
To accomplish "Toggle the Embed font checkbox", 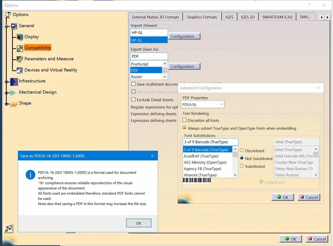I will (261, 182).
